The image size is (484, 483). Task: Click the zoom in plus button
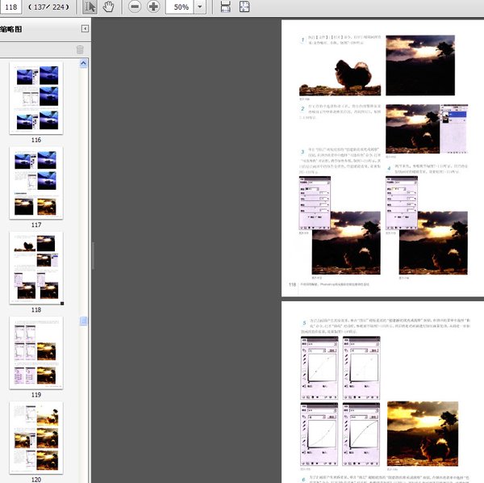tap(153, 6)
